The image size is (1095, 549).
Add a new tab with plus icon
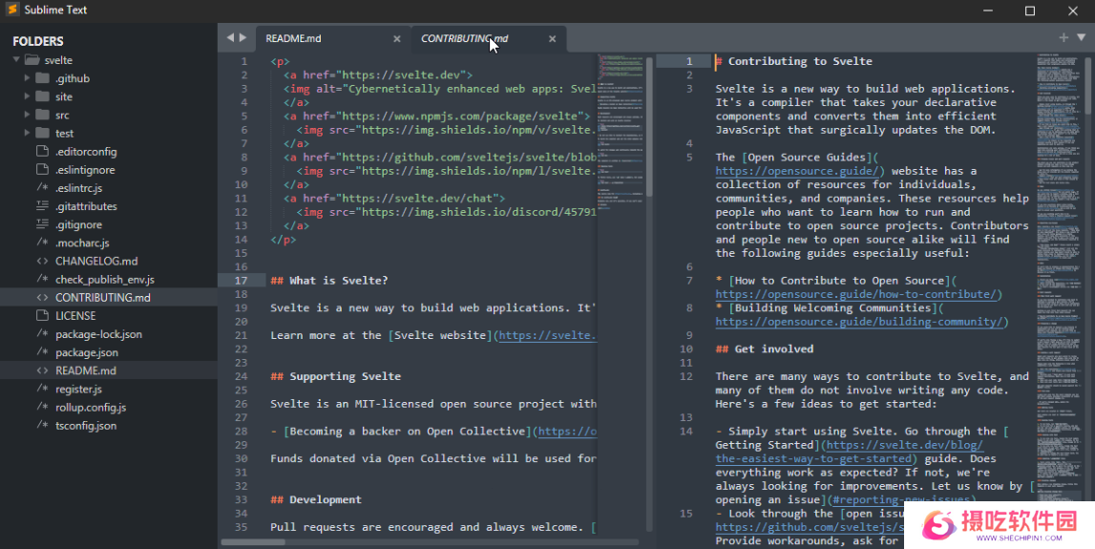coord(1063,38)
